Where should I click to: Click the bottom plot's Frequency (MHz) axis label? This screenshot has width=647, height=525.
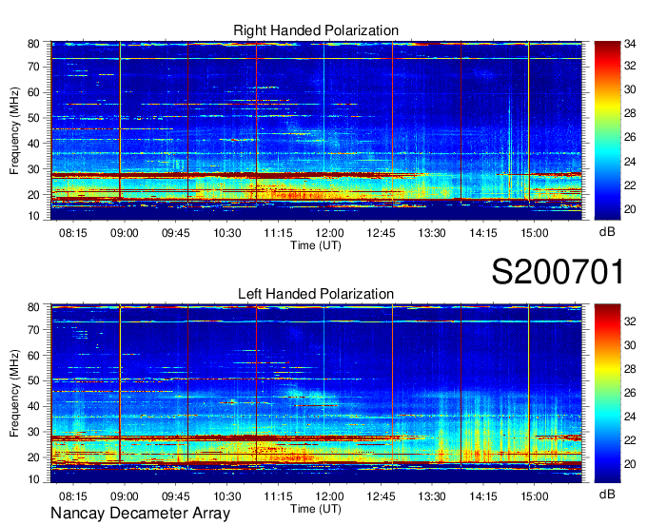pos(14,394)
